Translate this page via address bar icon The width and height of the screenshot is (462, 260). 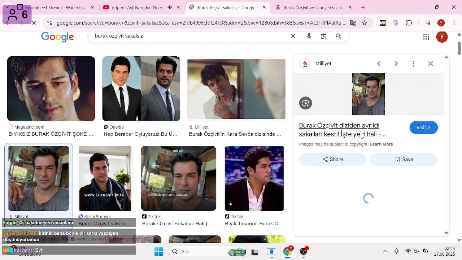point(353,23)
